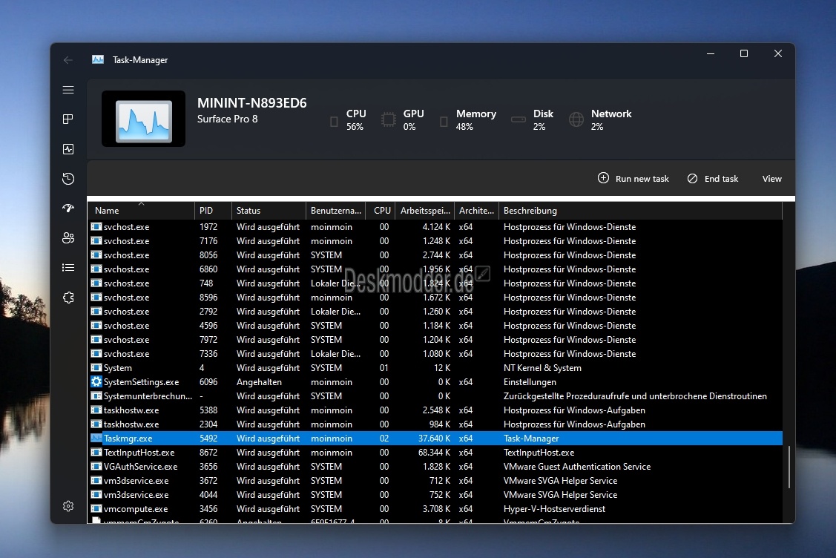Image resolution: width=836 pixels, height=558 pixels.
Task: Click the GPU chip icon
Action: point(389,119)
